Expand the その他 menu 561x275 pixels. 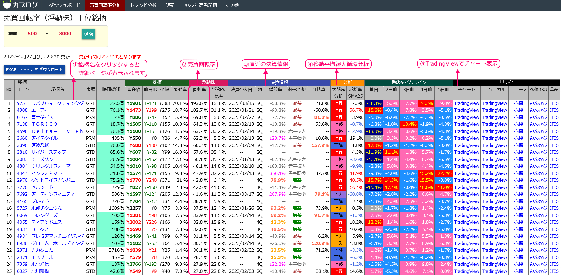pyautogui.click(x=232, y=5)
